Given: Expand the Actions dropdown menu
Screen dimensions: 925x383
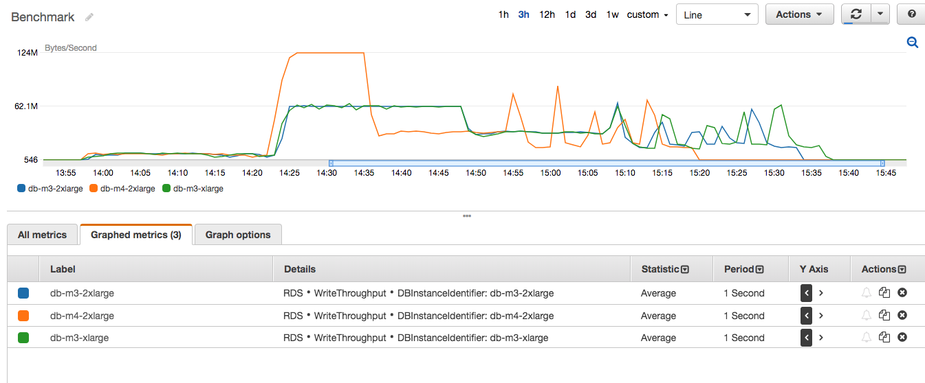Looking at the screenshot, I should (x=799, y=14).
